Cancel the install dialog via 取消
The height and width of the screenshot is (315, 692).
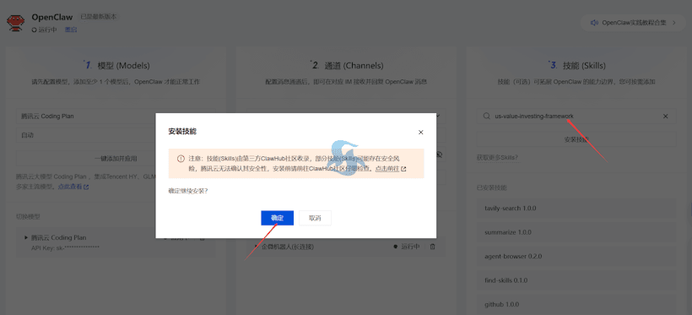point(315,218)
